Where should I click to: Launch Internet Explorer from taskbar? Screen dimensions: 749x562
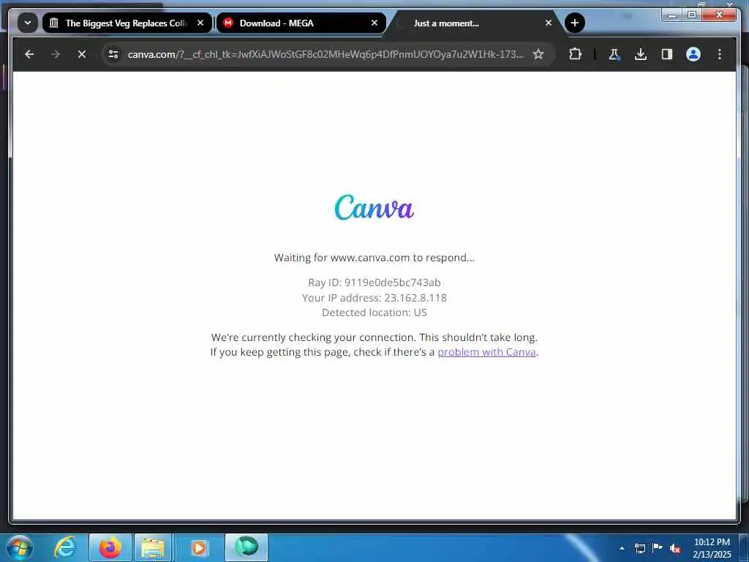[x=65, y=547]
